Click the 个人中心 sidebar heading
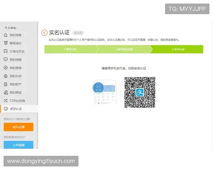 pyautogui.click(x=10, y=28)
